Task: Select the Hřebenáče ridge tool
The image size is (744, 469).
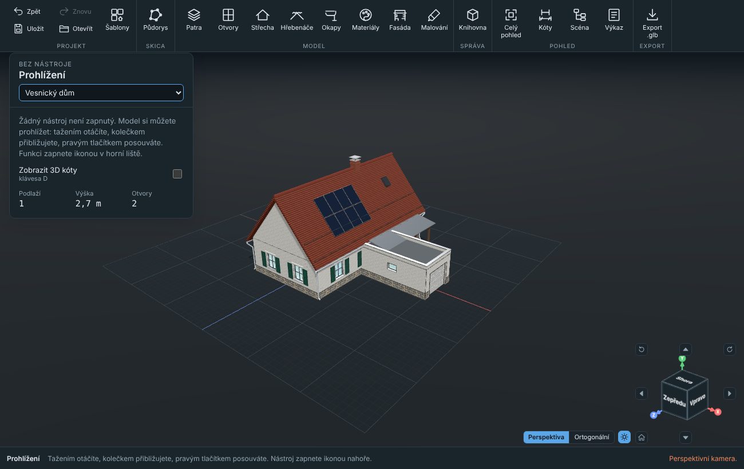Action: [x=297, y=20]
